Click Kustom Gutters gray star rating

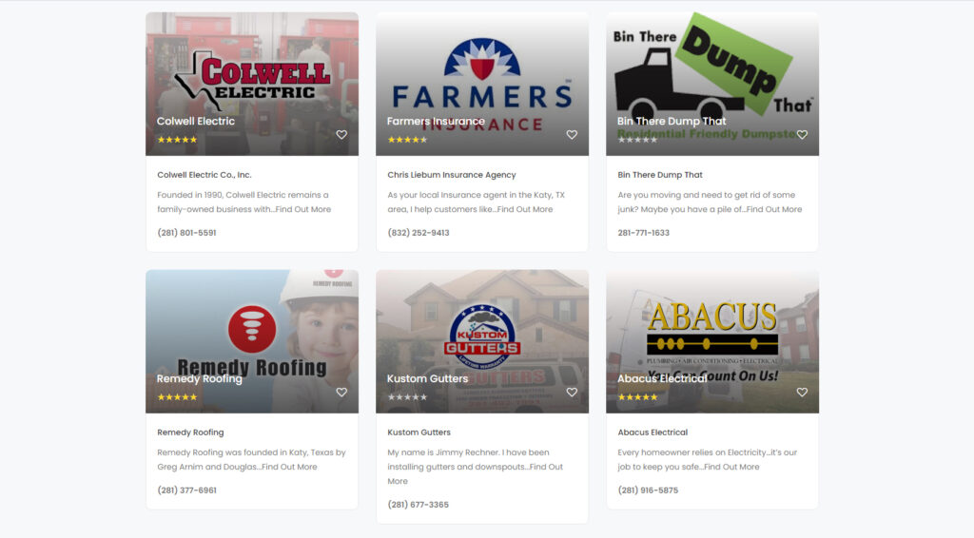(407, 397)
